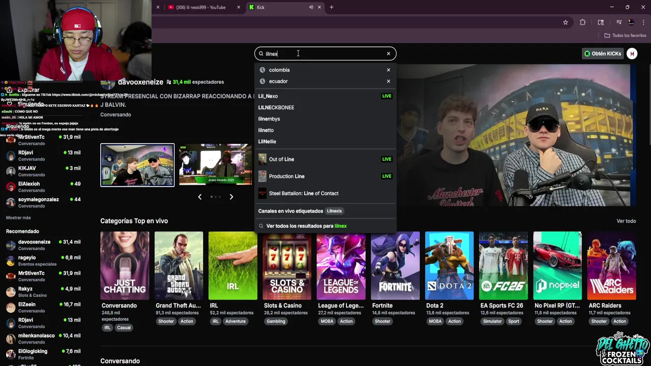The width and height of the screenshot is (651, 366).
Task: Choose LilNellie suggestion
Action: pos(325,141)
